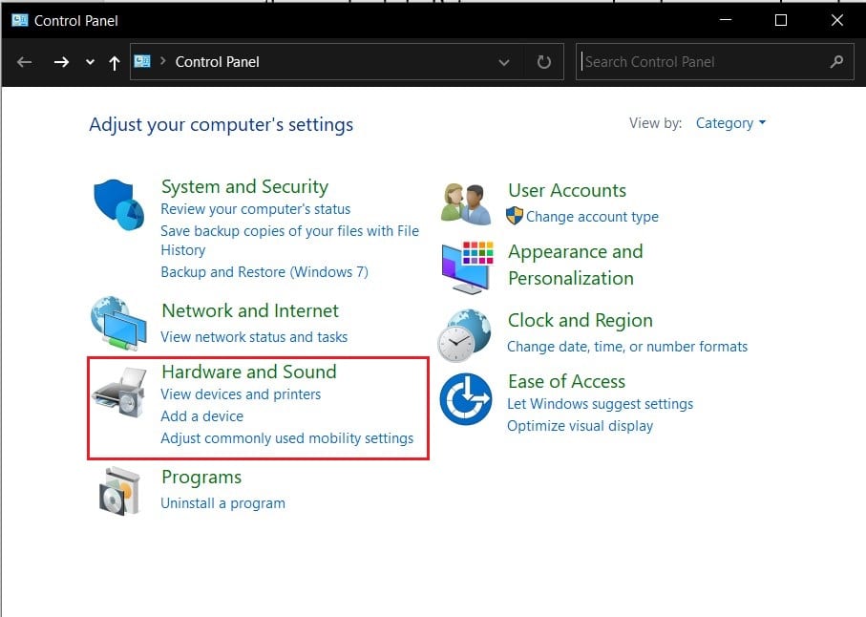Open the Network and Internet globe icon
The width and height of the screenshot is (866, 617).
coord(118,323)
